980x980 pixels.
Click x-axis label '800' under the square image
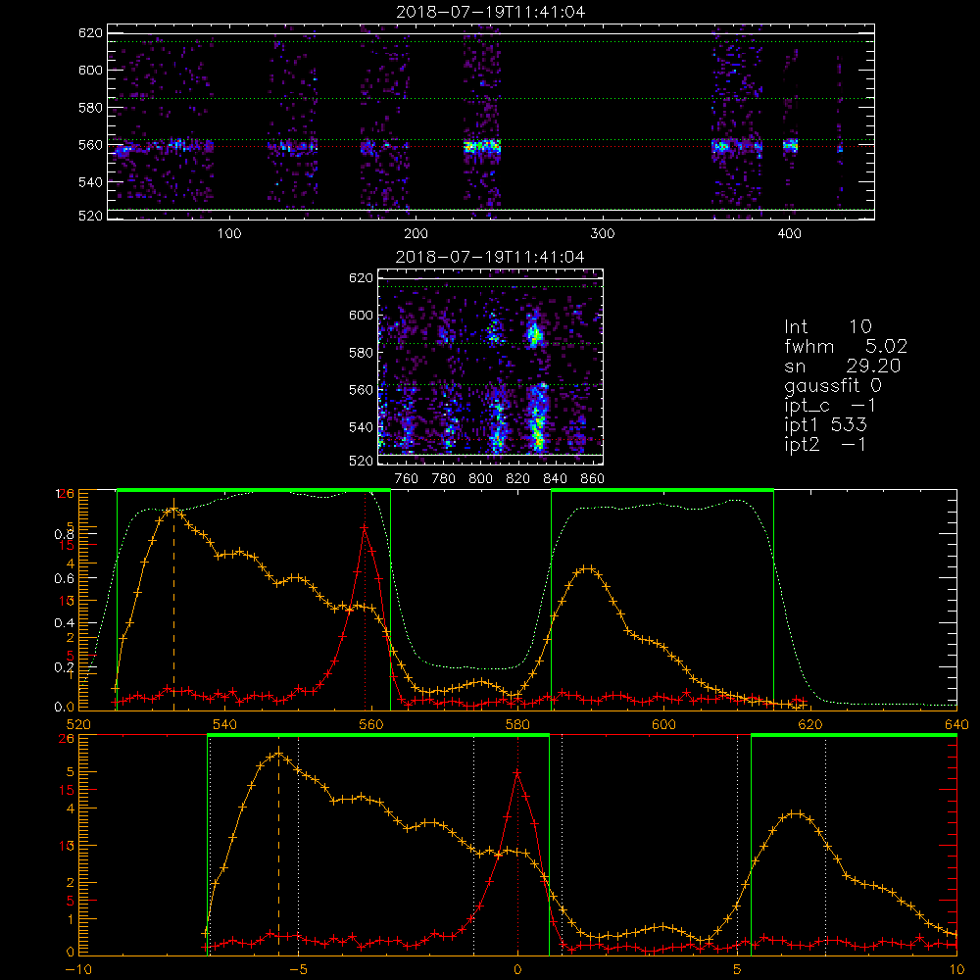pos(480,479)
